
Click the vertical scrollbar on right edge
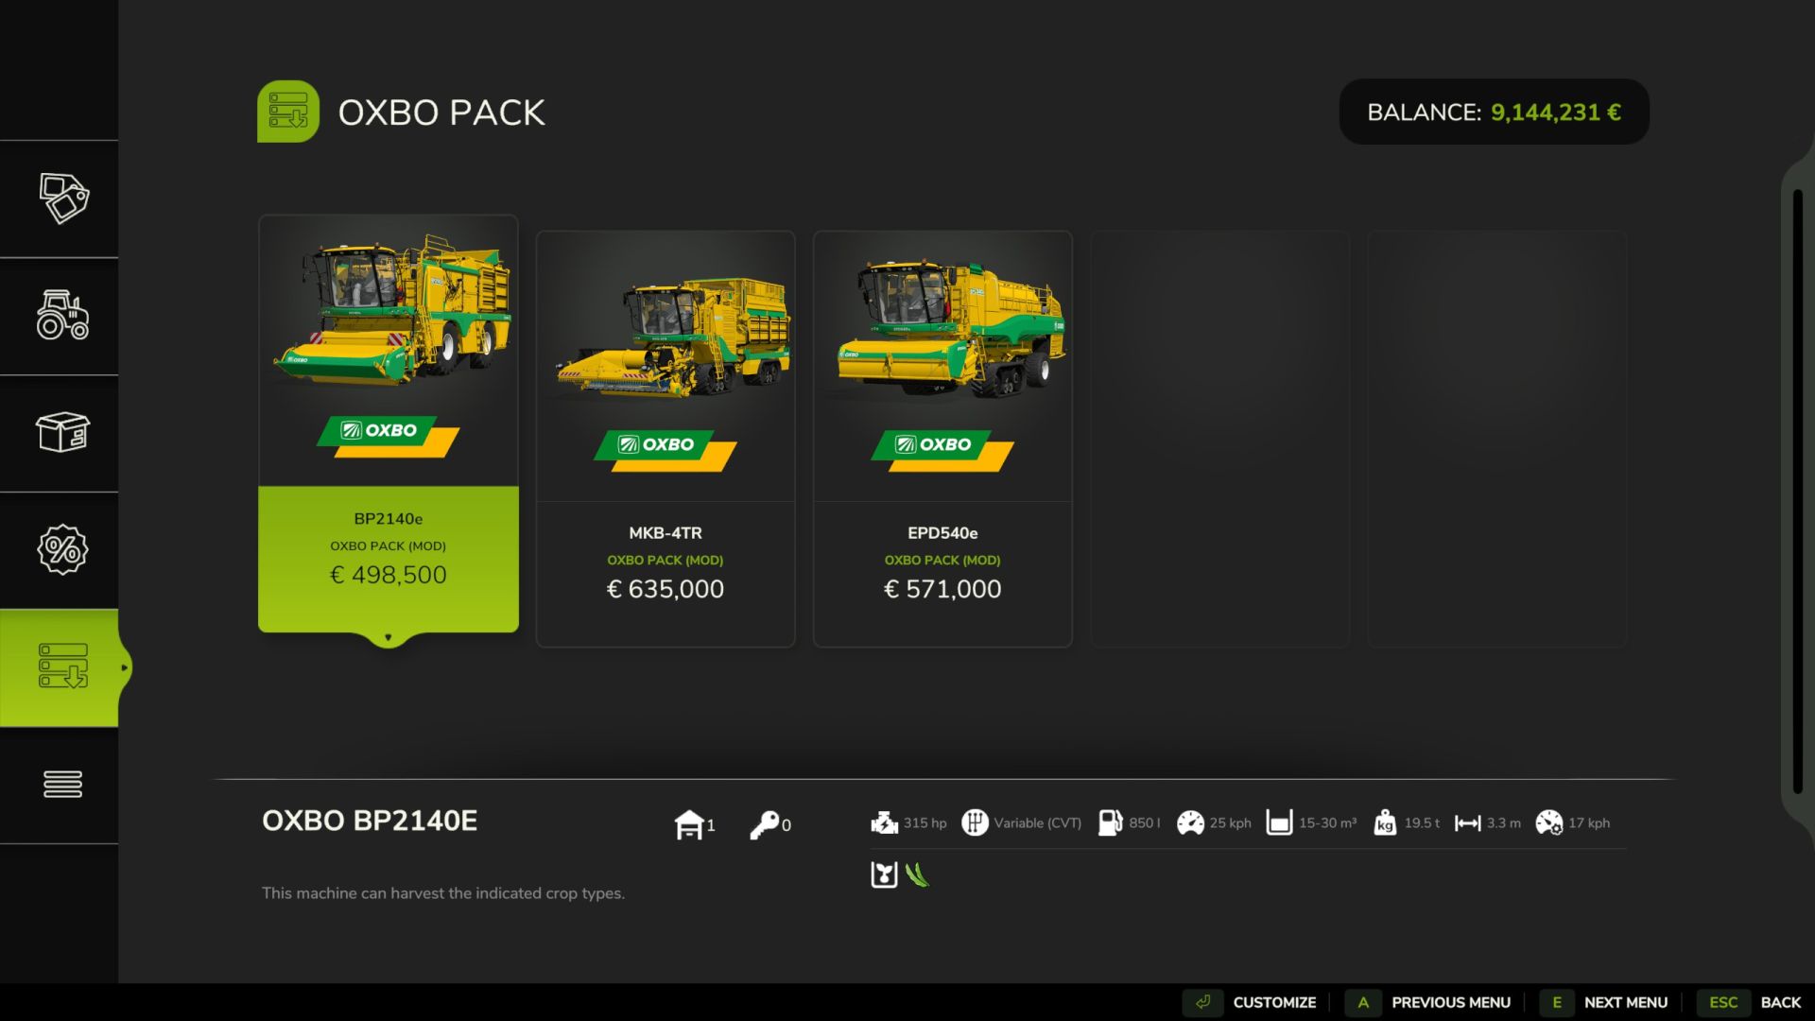[x=1797, y=492]
